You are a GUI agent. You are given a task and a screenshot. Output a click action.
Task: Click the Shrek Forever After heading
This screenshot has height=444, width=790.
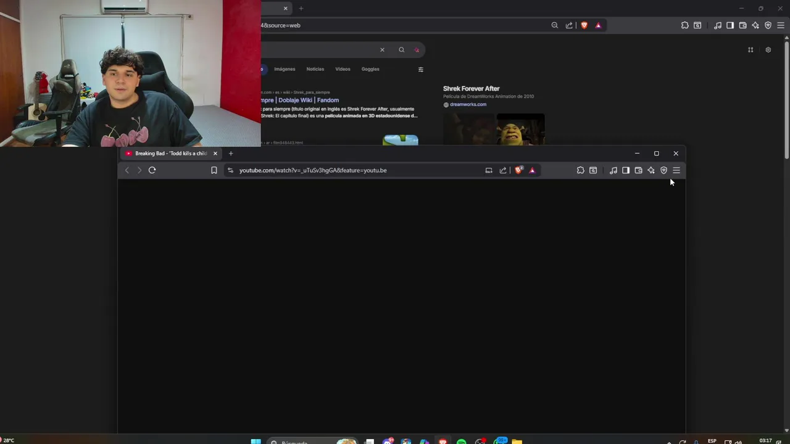point(471,89)
